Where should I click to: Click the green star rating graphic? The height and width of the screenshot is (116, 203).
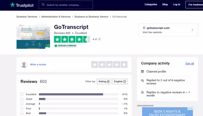(x=72, y=39)
